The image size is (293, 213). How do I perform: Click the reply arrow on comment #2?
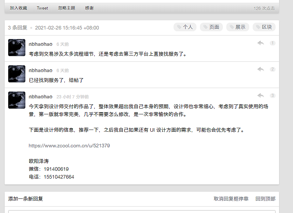click(261, 69)
